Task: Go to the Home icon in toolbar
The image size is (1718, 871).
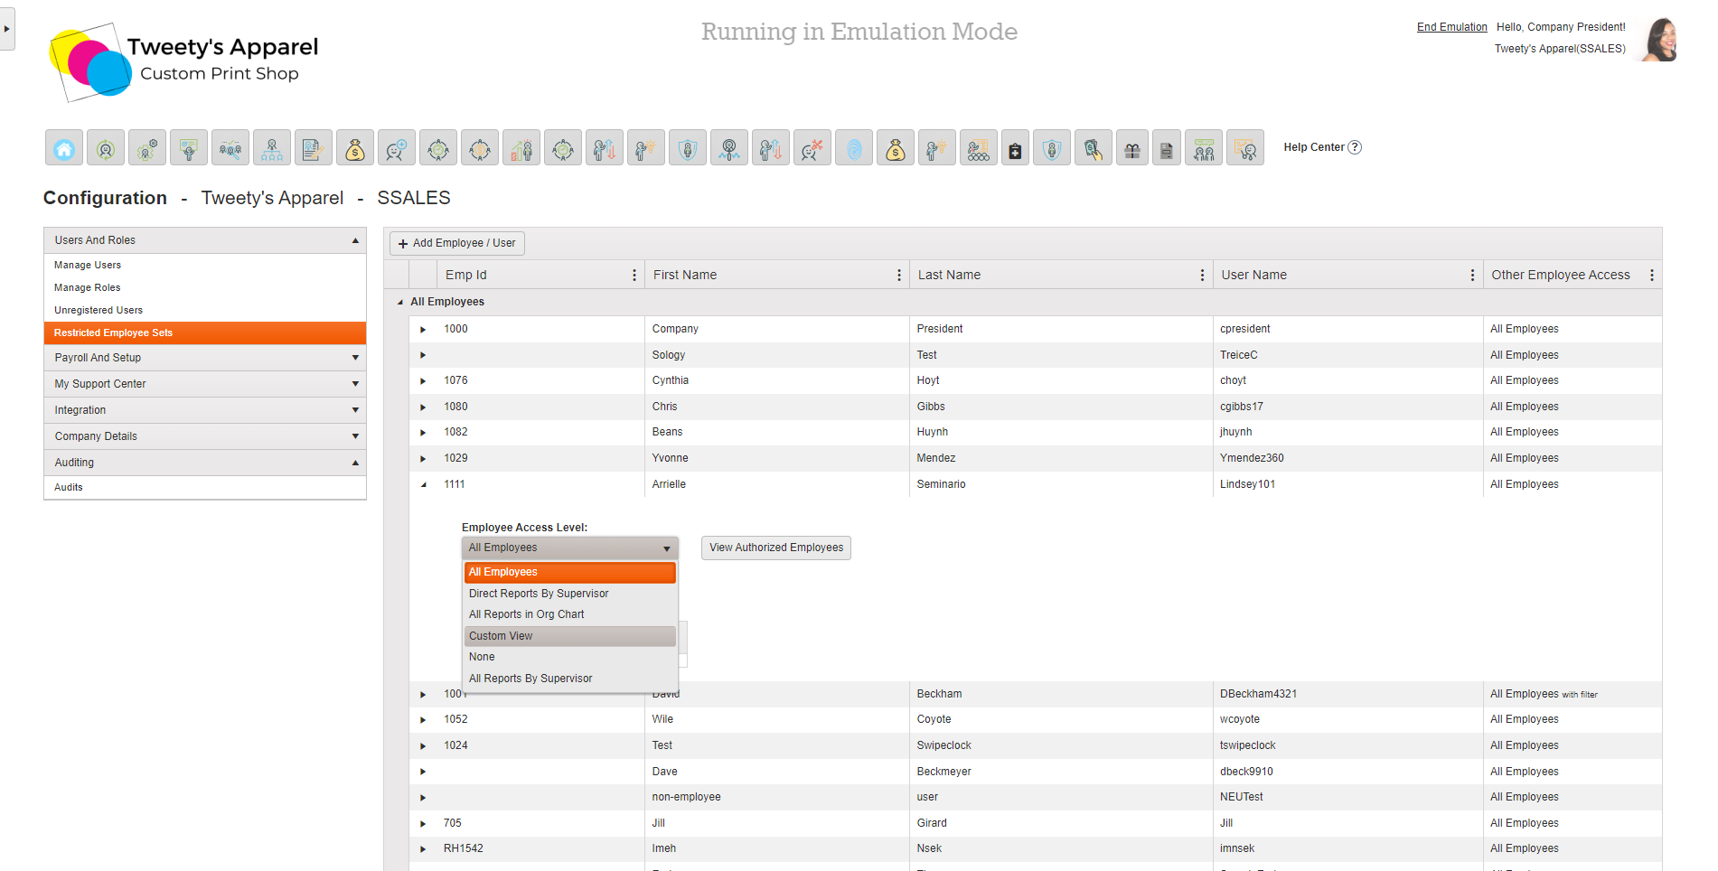Action: [x=64, y=148]
